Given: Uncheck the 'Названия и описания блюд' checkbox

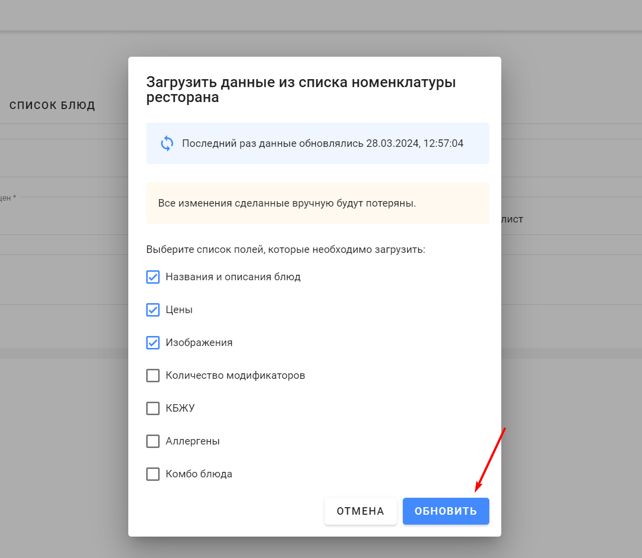Looking at the screenshot, I should tap(153, 277).
